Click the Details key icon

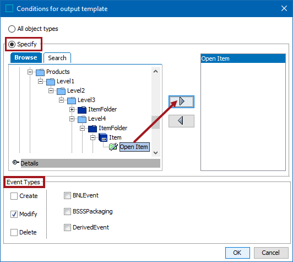pyautogui.click(x=15, y=162)
